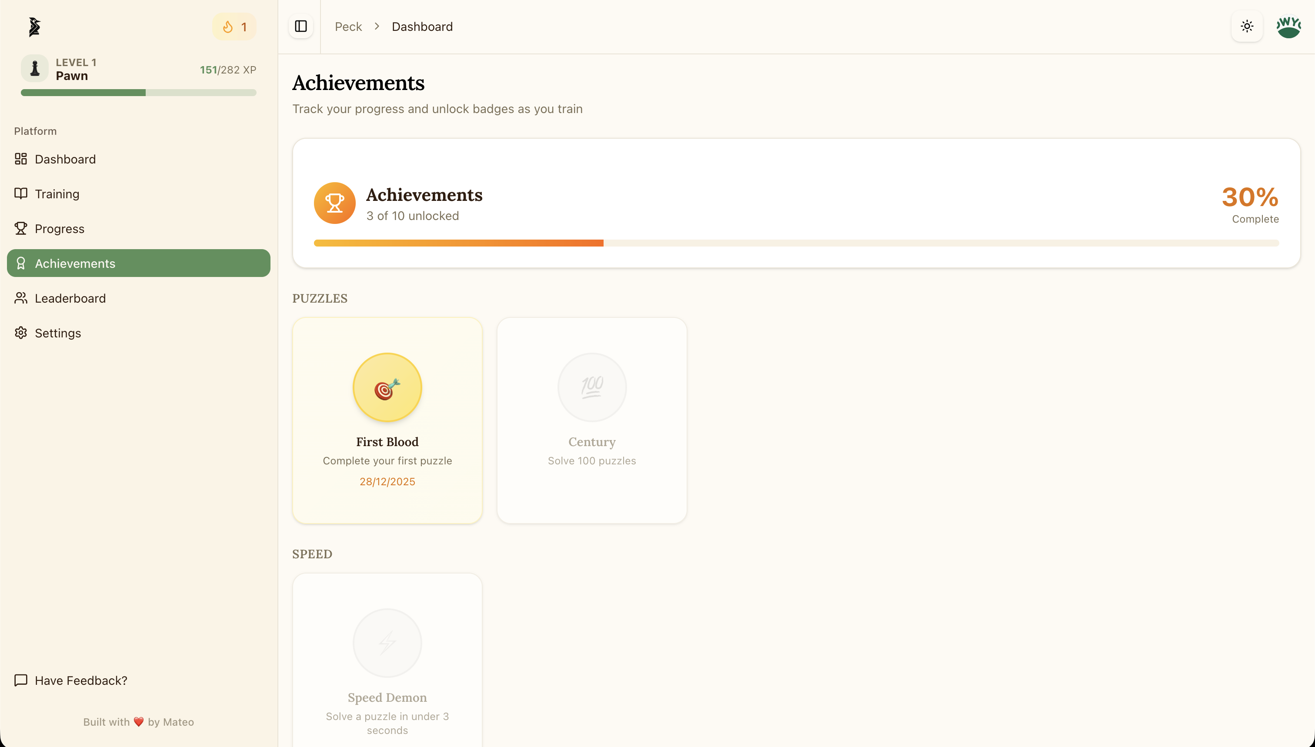Click the Settings gear icon
This screenshot has height=747, width=1315.
(20, 333)
